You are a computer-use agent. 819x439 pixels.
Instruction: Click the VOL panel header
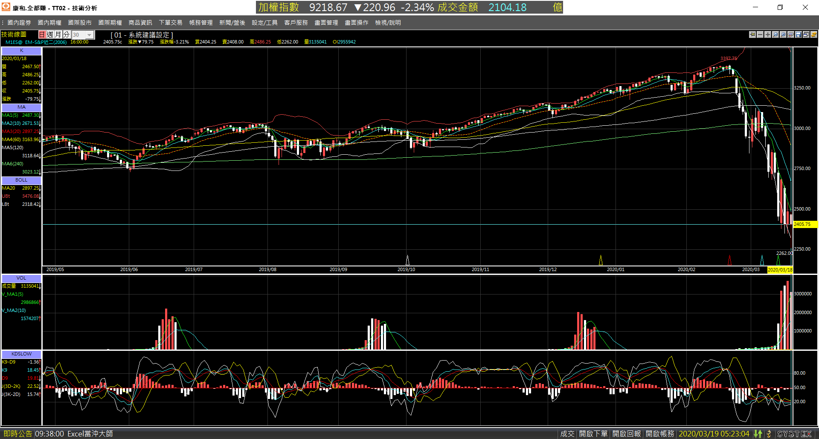pos(21,278)
